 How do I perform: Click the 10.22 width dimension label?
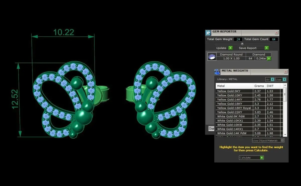[x=64, y=32]
